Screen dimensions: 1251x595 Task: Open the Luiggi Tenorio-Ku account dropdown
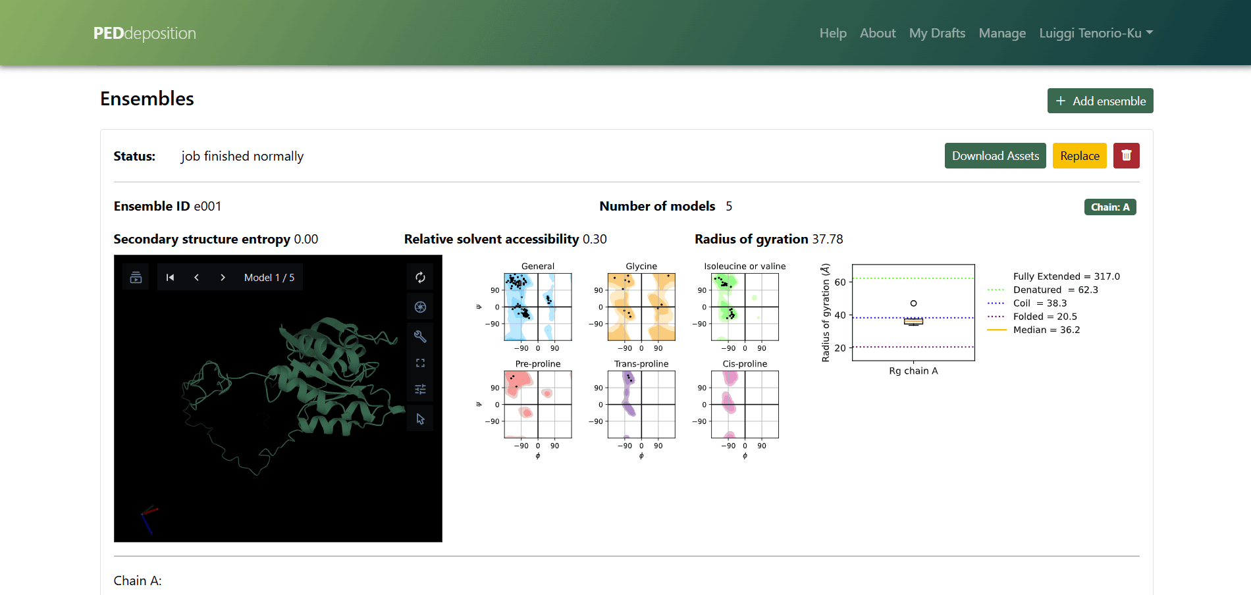pyautogui.click(x=1090, y=32)
